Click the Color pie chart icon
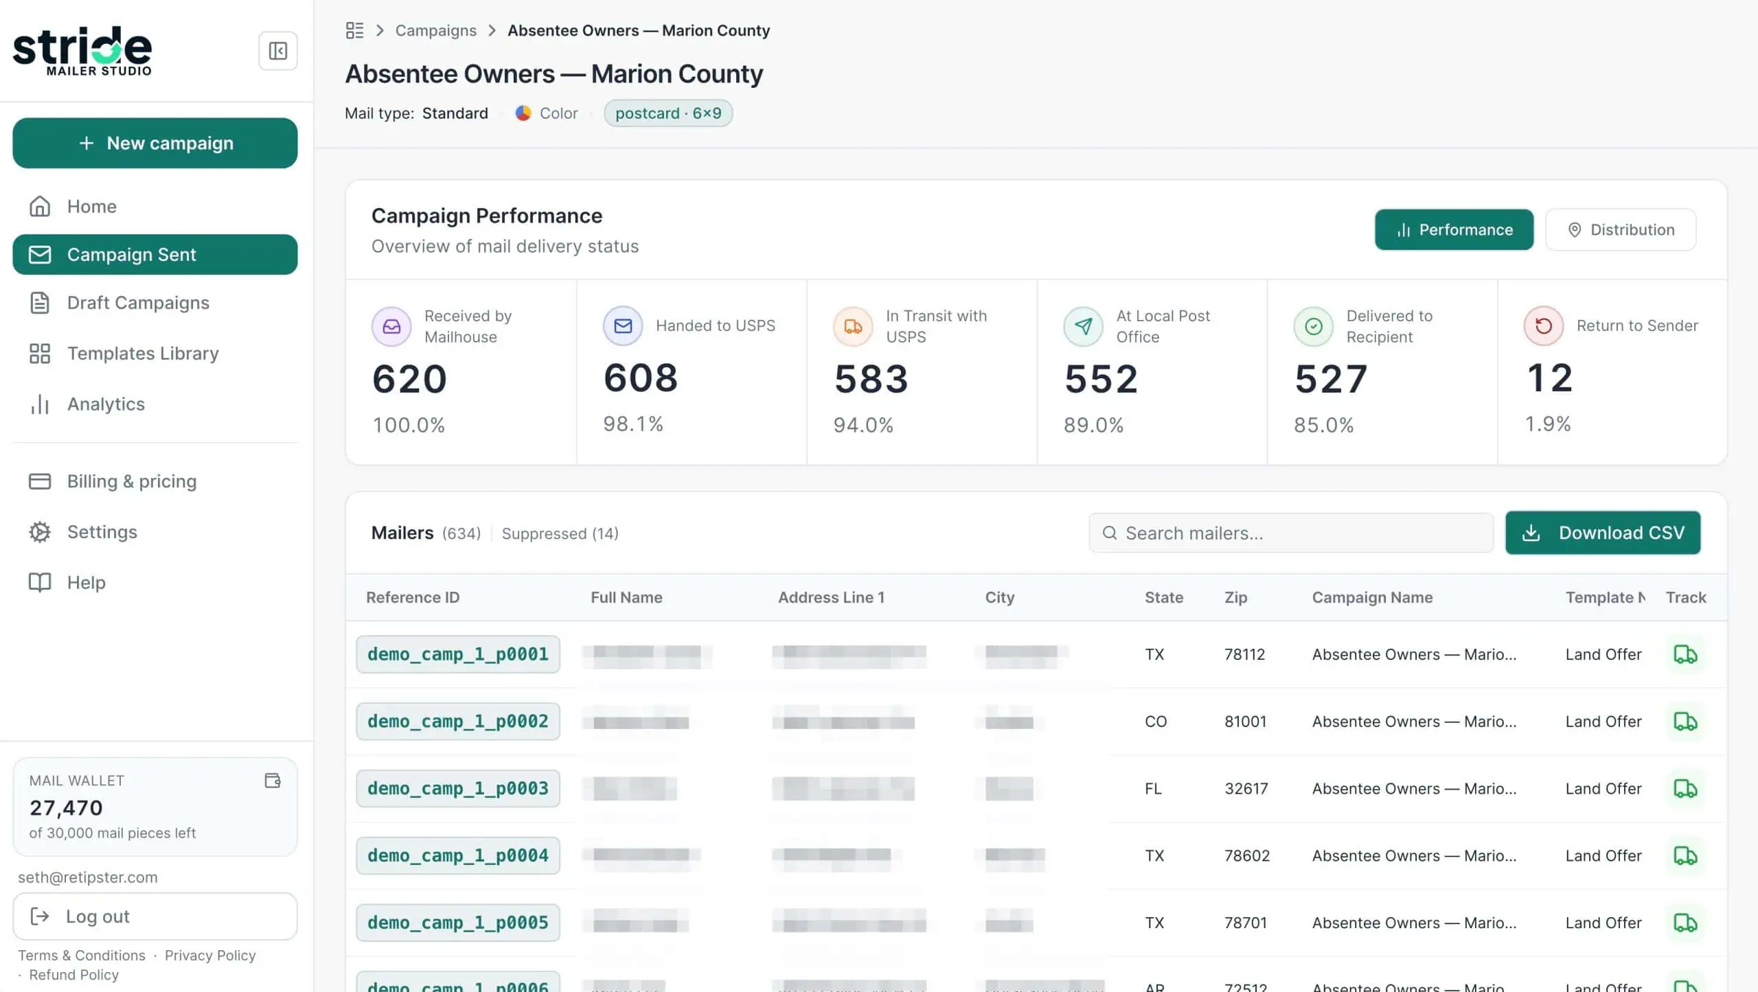Screen dimensions: 1758x992 tap(523, 113)
